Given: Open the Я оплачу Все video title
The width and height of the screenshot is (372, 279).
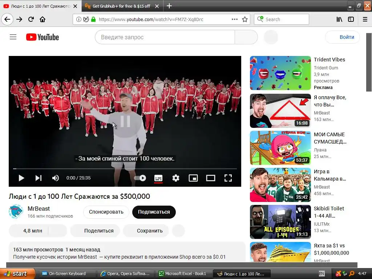Looking at the screenshot, I should tap(330, 101).
